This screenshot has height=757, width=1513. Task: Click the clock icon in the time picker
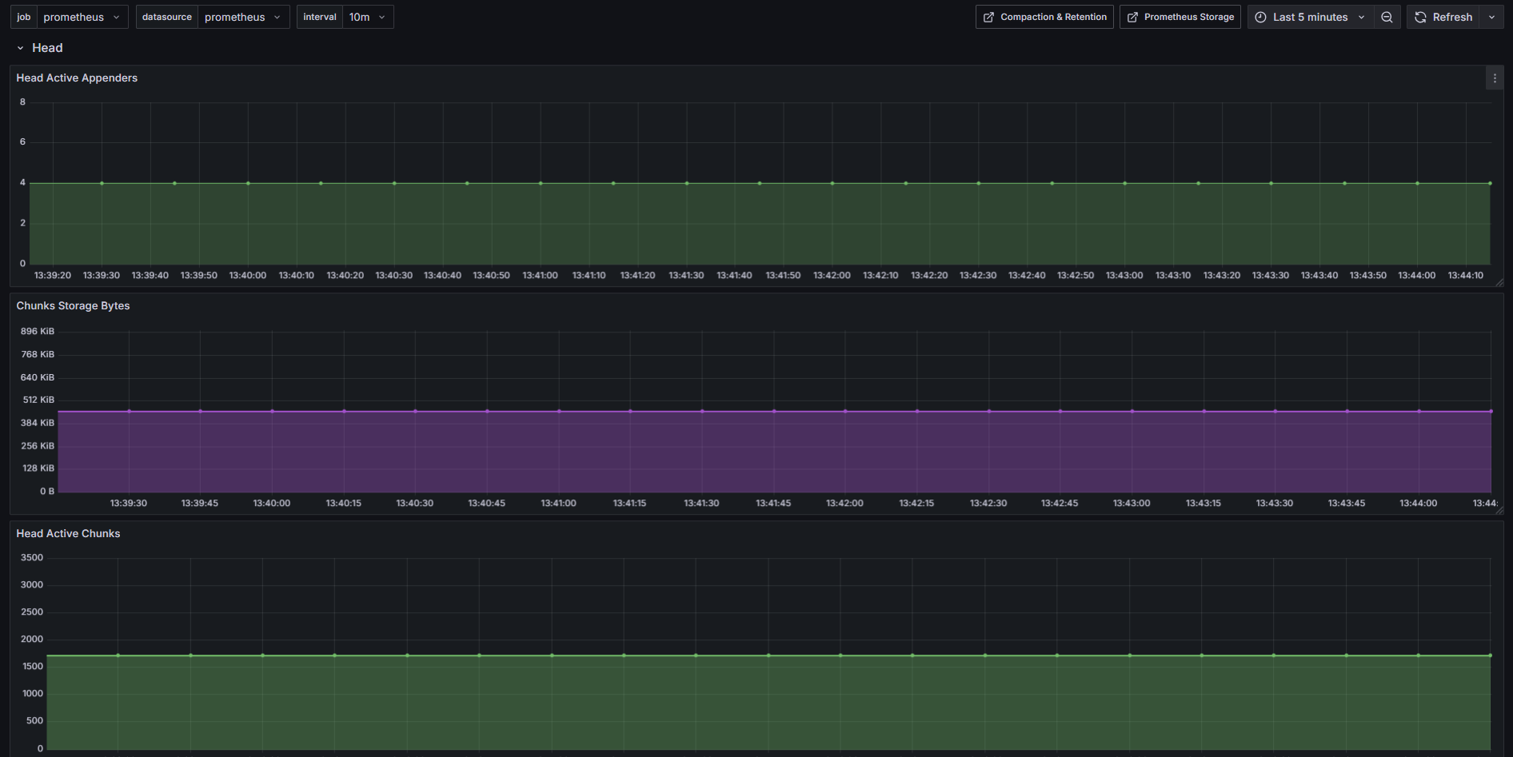pyautogui.click(x=1261, y=17)
